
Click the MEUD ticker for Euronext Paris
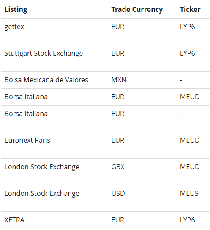click(190, 140)
